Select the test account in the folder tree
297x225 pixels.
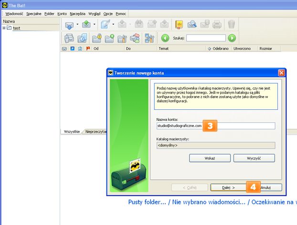coord(17,28)
